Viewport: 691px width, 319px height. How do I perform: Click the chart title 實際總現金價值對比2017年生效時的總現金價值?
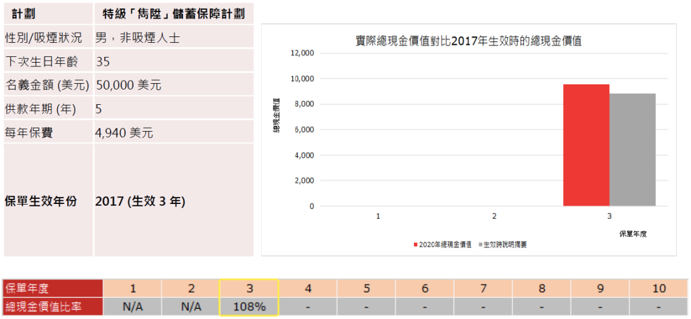point(472,41)
